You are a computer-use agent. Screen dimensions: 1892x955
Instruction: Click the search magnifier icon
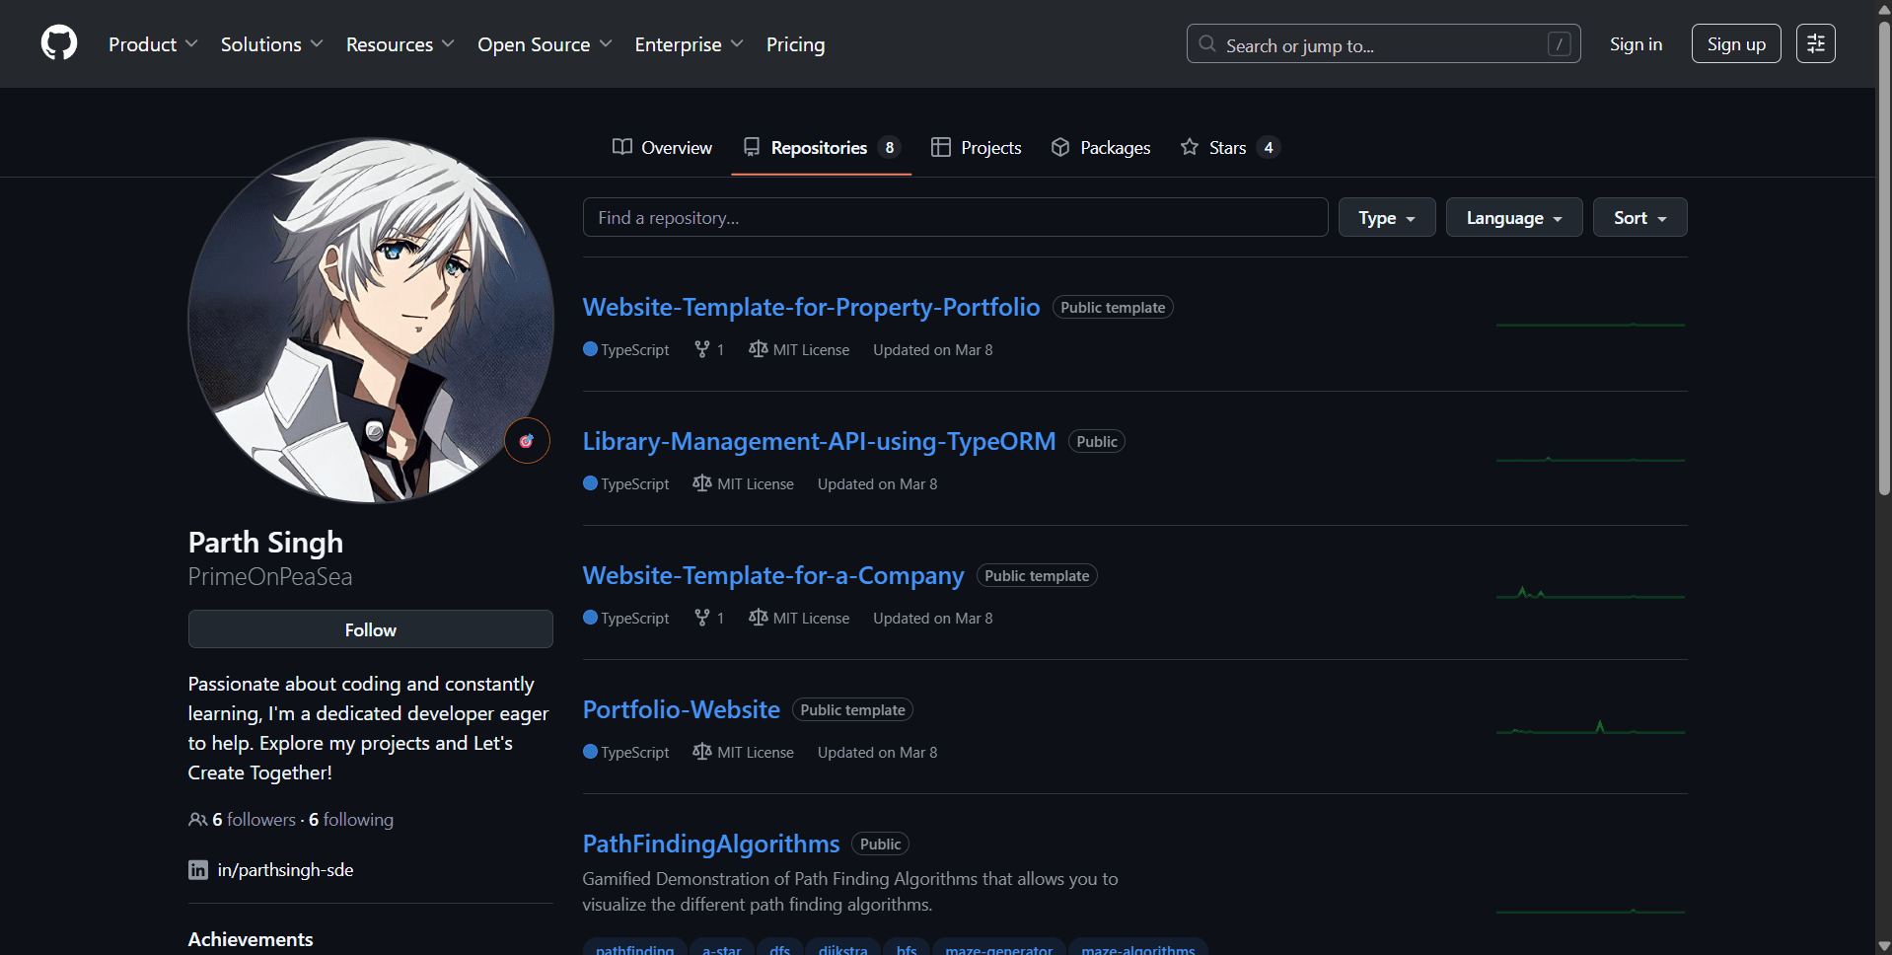[1205, 43]
